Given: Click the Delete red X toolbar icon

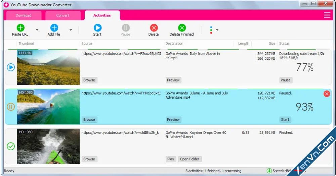Looking at the screenshot, I should coord(154,28).
